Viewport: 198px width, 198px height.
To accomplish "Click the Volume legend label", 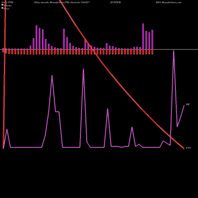I will [8, 6].
